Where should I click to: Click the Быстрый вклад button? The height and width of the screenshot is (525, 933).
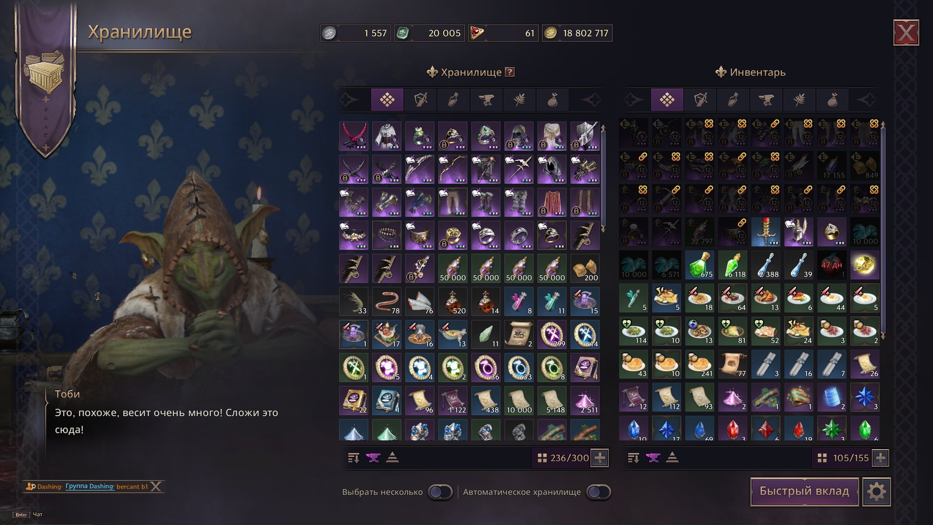[804, 491]
